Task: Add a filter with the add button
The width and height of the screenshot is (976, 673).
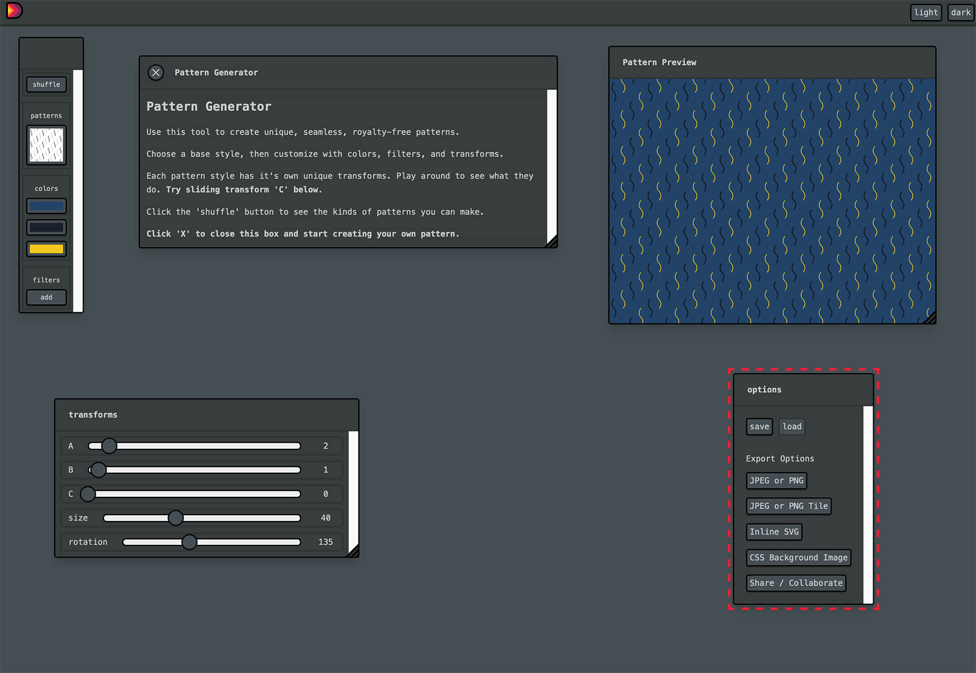Action: (x=46, y=298)
